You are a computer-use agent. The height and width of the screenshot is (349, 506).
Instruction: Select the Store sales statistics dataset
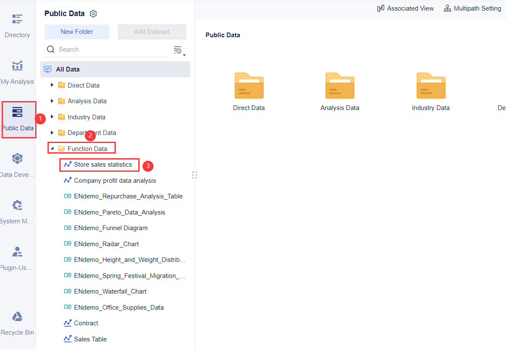click(103, 164)
